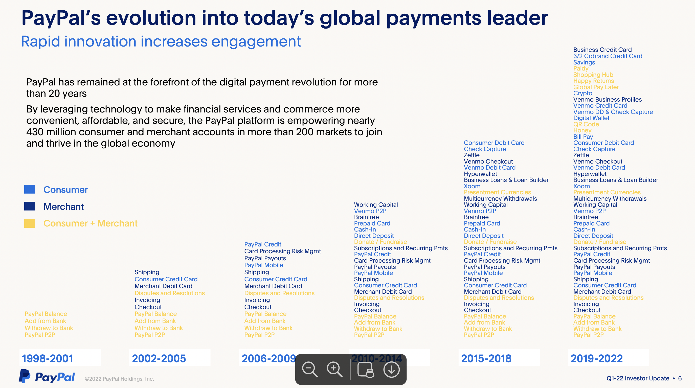695x388 pixels.
Task: Click 'Disputes and Resolutions' in 2002-2005 column
Action: (170, 293)
